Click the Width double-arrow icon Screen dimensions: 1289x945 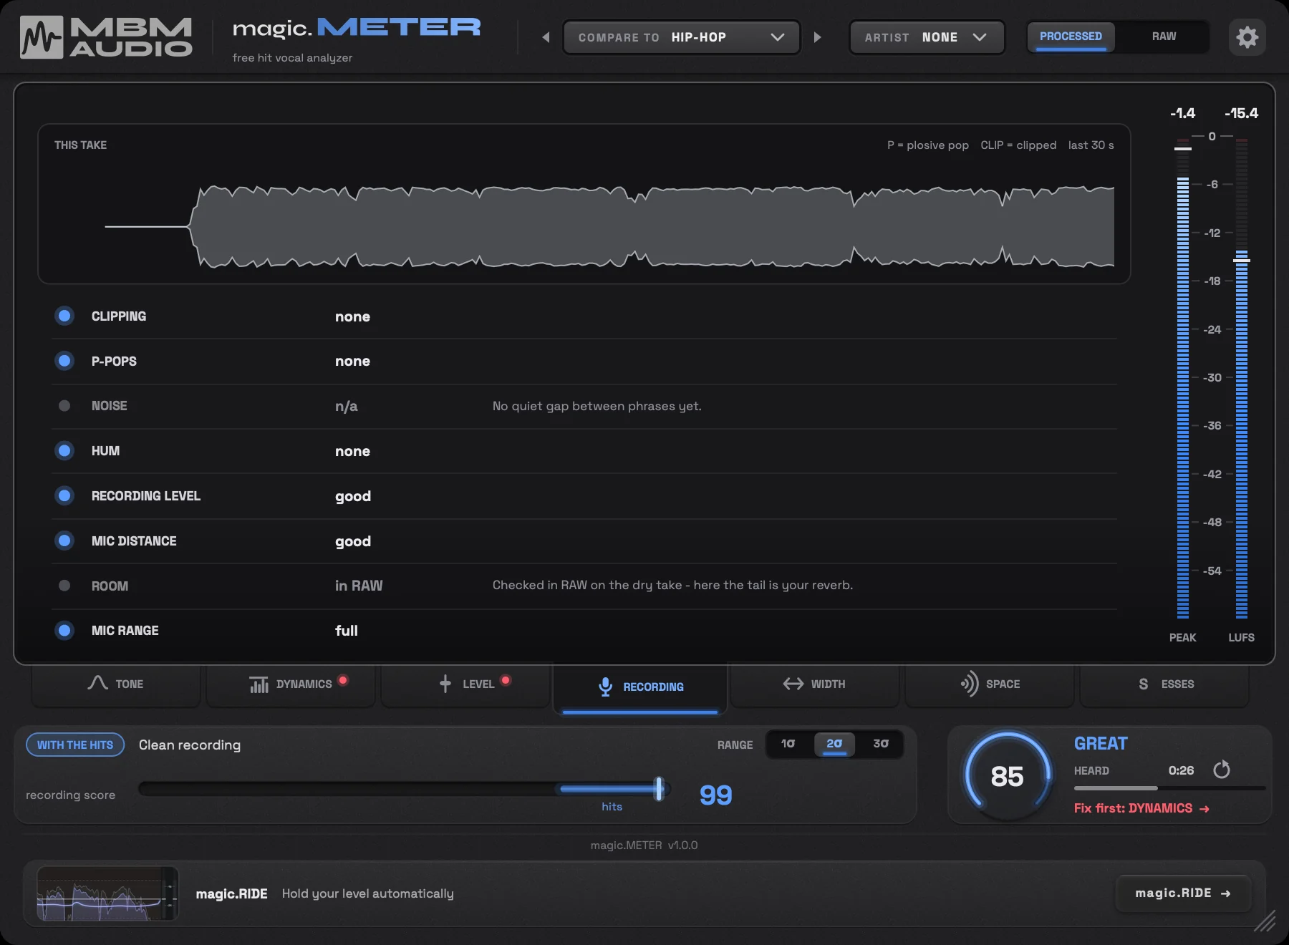793,684
